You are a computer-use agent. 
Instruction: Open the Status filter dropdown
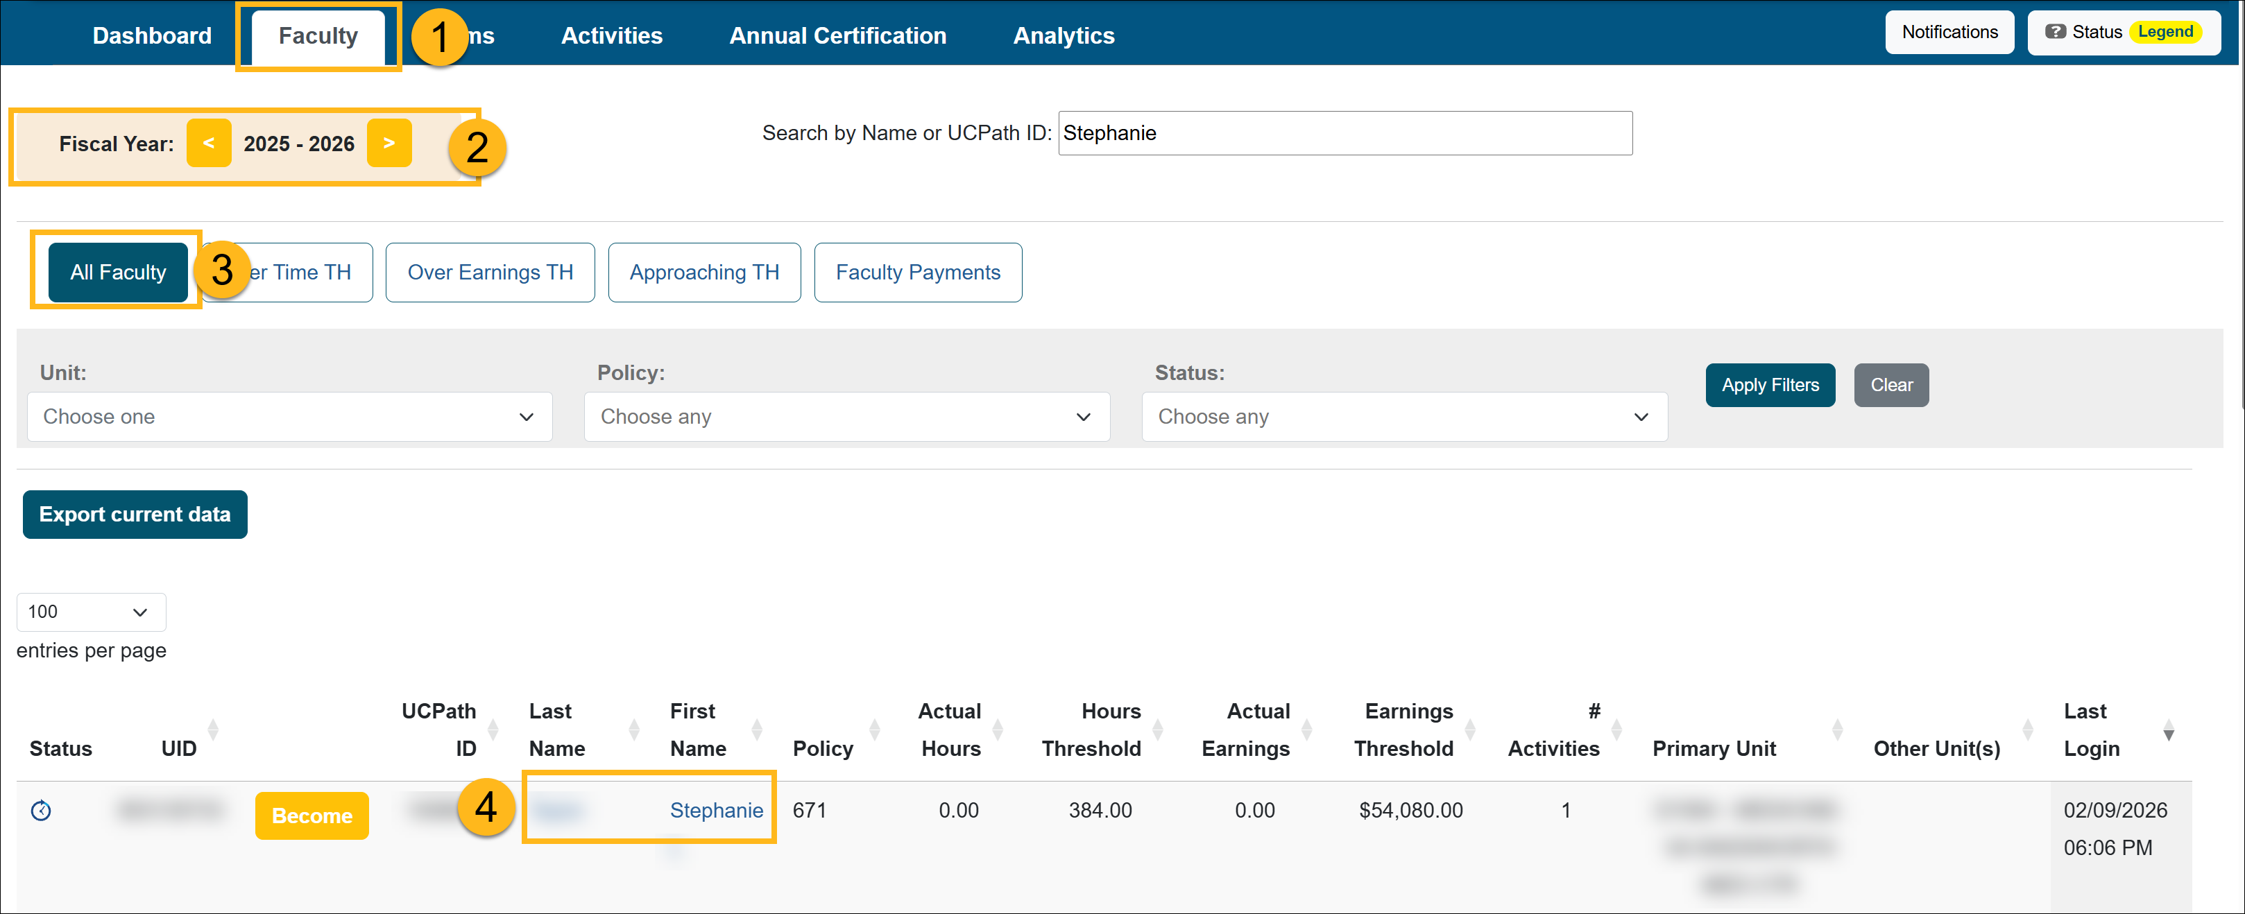[1403, 417]
